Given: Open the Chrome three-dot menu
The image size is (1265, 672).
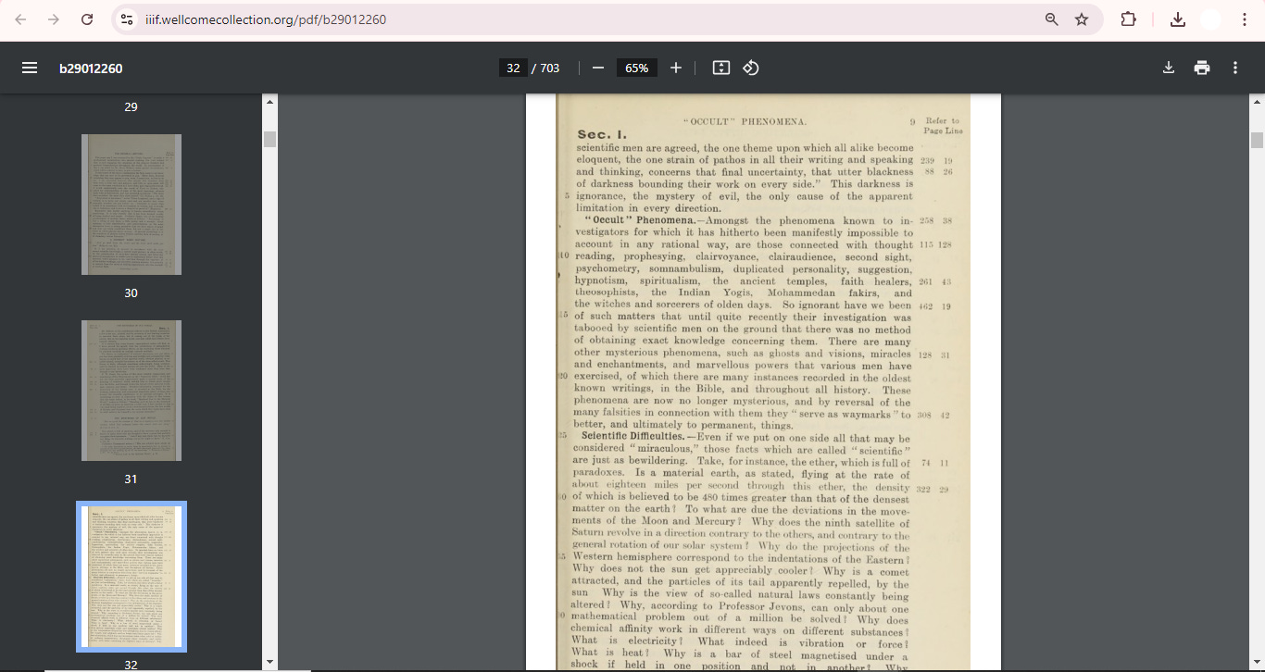Looking at the screenshot, I should point(1245,19).
